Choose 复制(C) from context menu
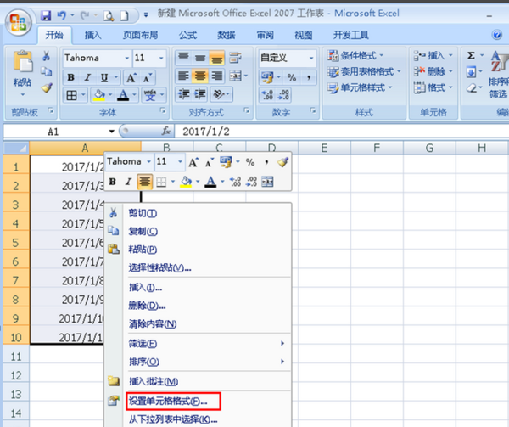Screen dimensions: 509x427 pyautogui.click(x=143, y=231)
